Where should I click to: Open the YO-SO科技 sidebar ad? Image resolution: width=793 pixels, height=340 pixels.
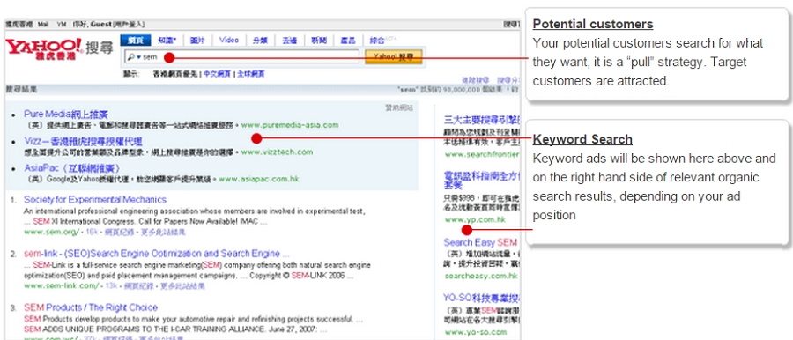coord(481,298)
